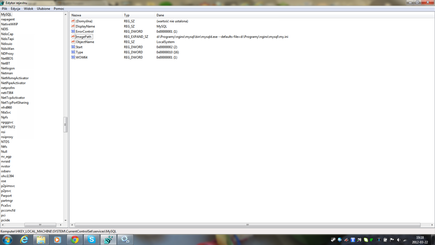Click the volume speaker tray icon
435x245 pixels.
pos(398,240)
